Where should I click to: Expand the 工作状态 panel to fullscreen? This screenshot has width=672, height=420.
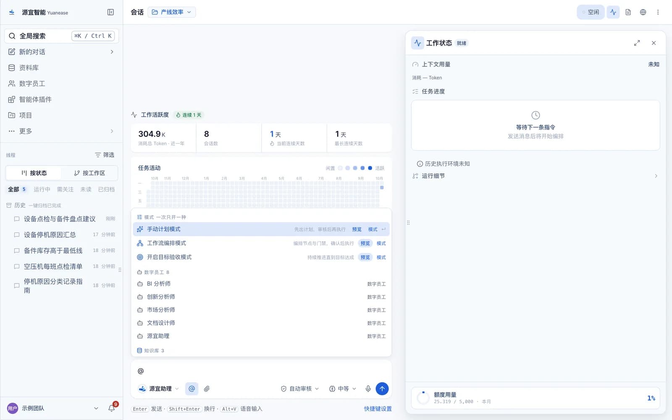(637, 43)
